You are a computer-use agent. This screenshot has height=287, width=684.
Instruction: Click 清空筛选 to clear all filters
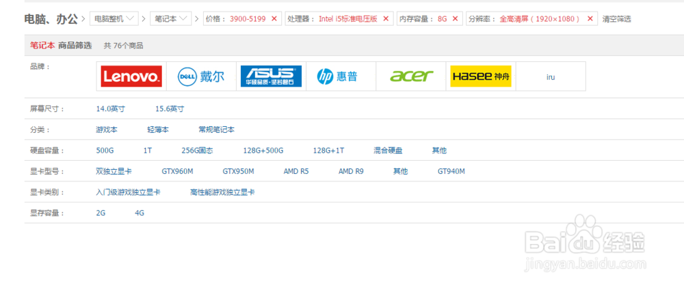pos(616,18)
